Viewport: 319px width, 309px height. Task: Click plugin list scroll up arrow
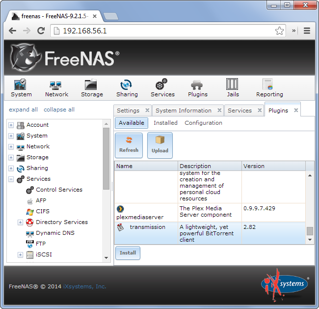click(x=310, y=175)
